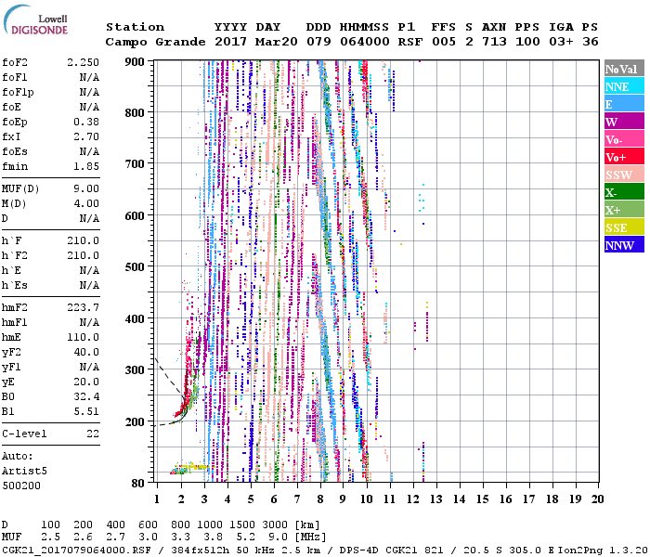This screenshot has height=557, width=650.
Task: Pick the W purple legend entry
Action: (x=623, y=122)
